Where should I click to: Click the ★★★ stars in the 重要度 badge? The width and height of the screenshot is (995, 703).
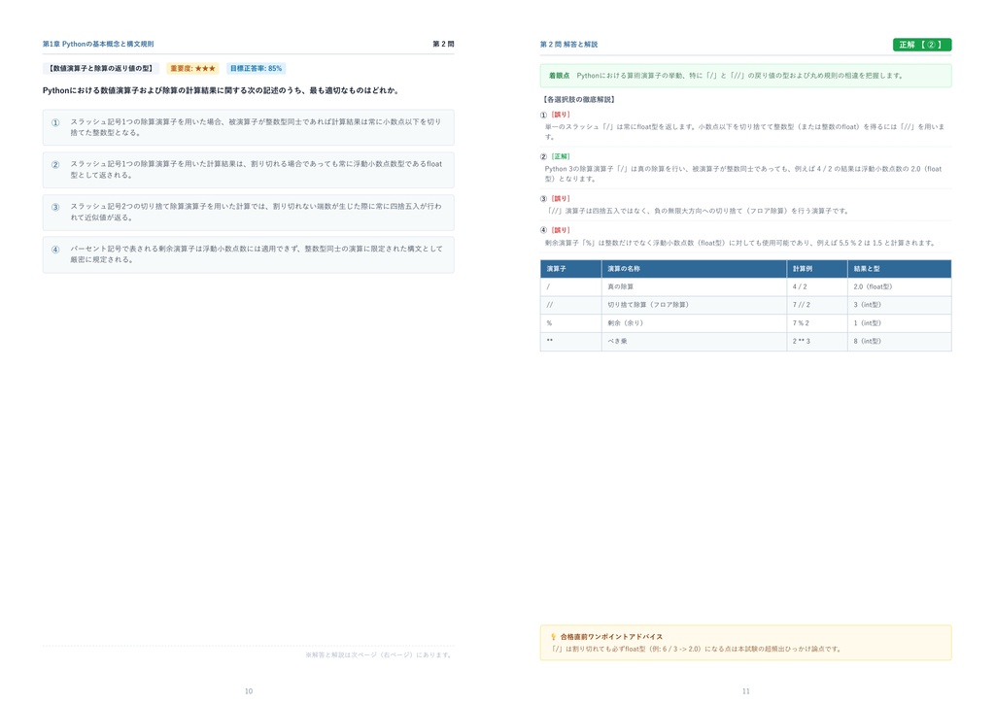[205, 69]
